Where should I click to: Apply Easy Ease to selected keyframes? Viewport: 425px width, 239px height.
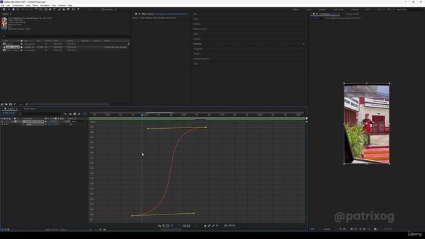226,226
